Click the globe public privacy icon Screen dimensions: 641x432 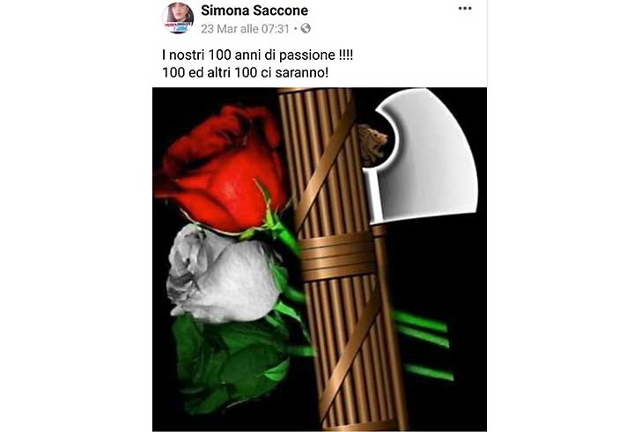pos(306,28)
